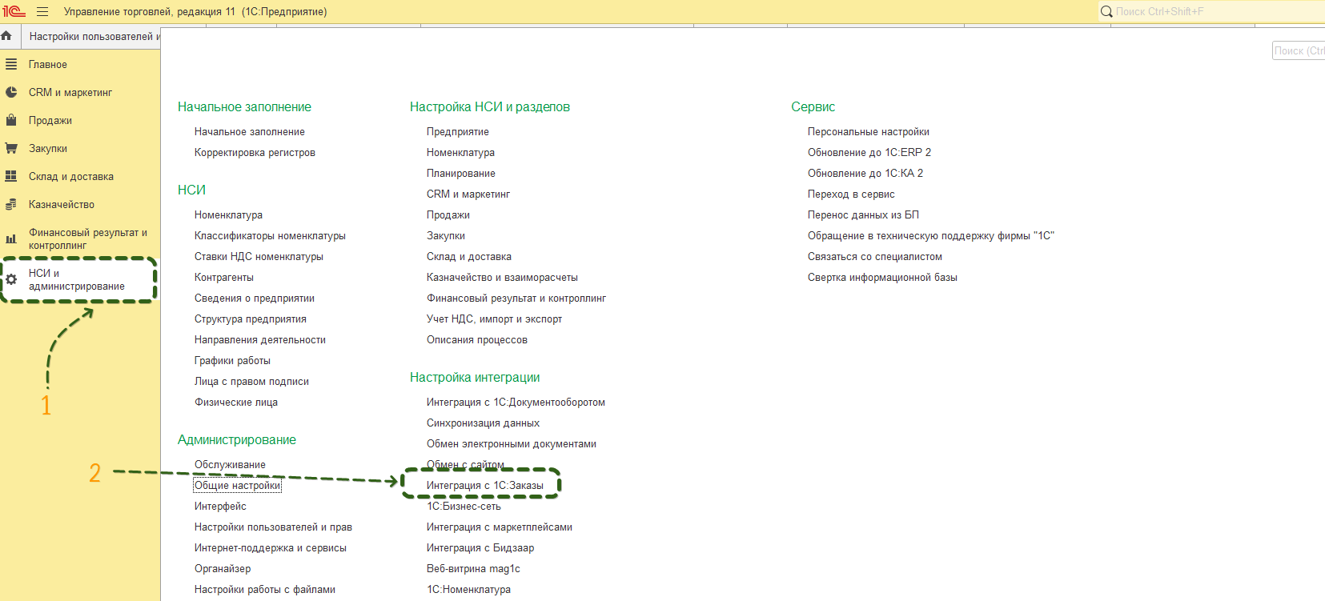Open Начальное заполнение link

(250, 131)
